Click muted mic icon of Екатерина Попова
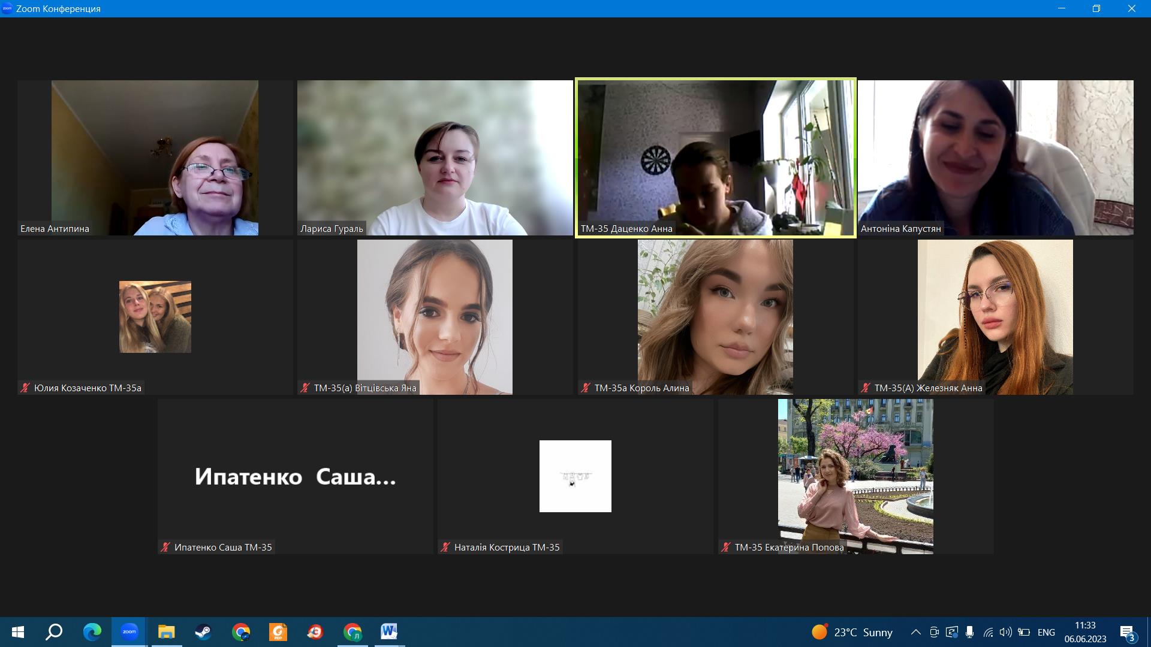Viewport: 1151px width, 647px height. [726, 547]
